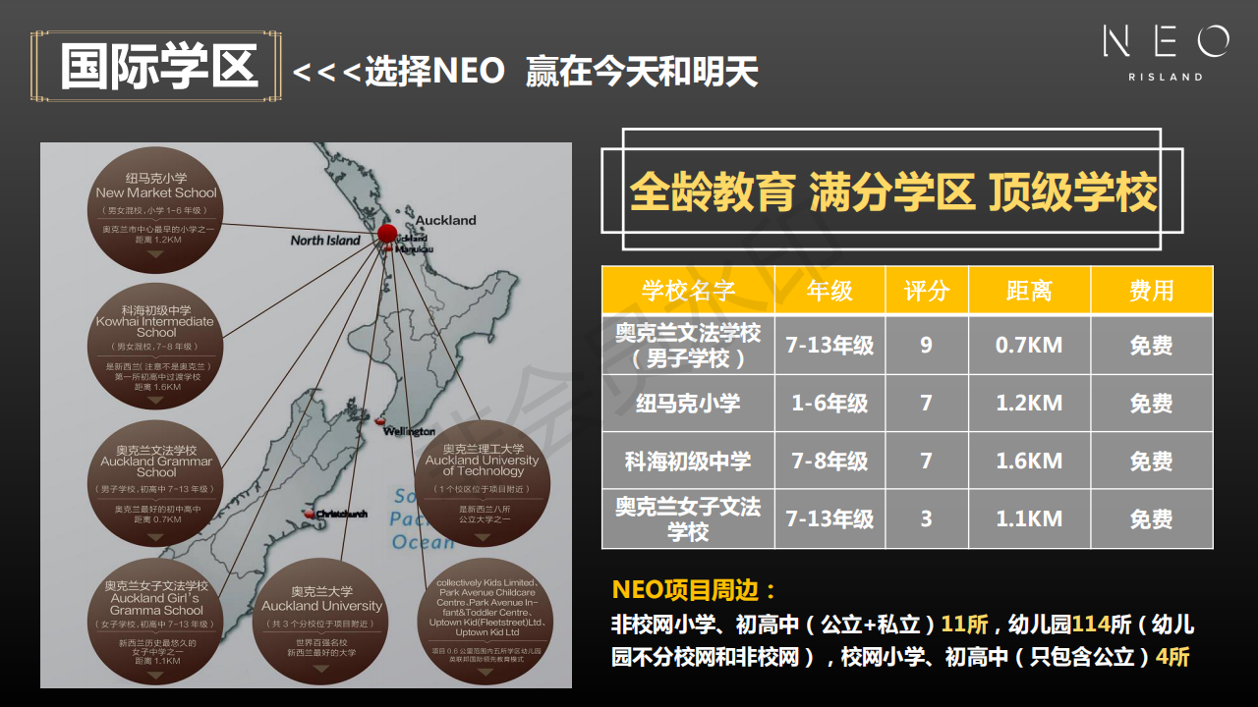Click the 年级 column header
Screen dimensions: 1258x707
pyautogui.click(x=829, y=291)
